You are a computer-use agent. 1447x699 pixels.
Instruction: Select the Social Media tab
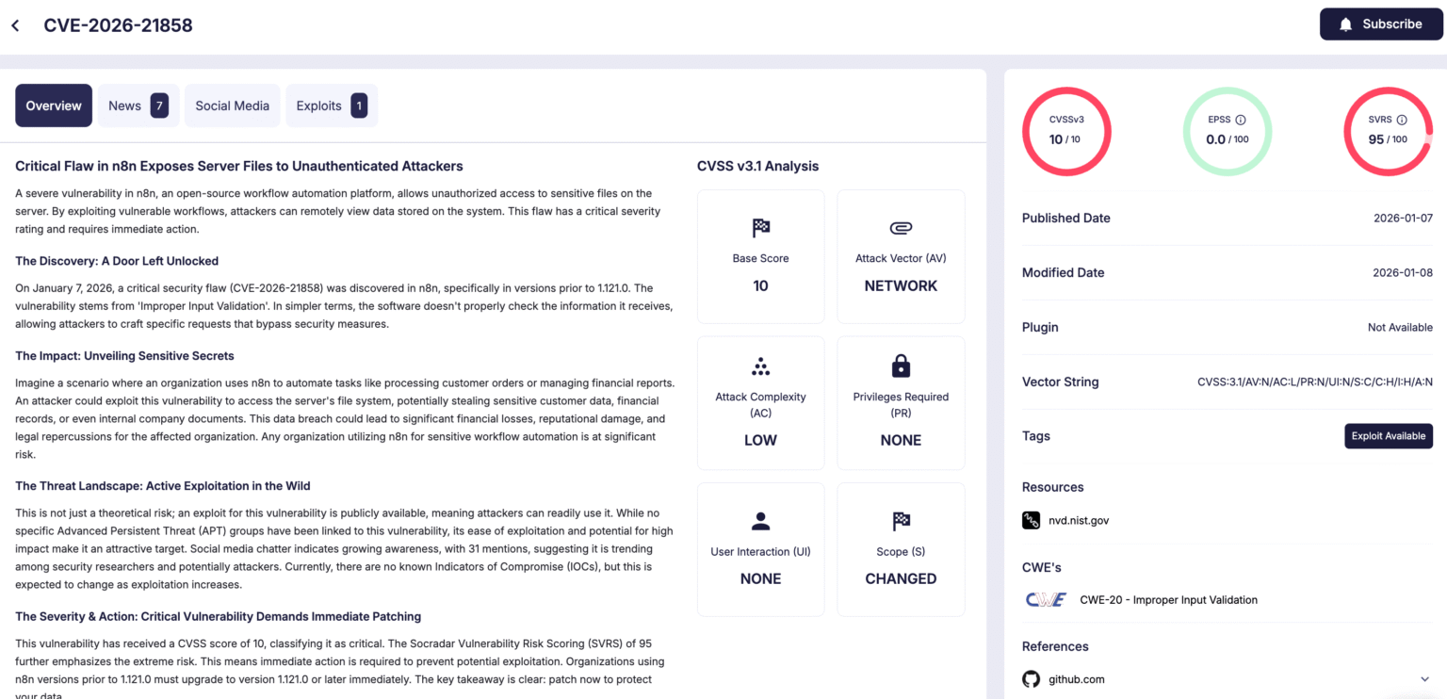[x=232, y=105]
